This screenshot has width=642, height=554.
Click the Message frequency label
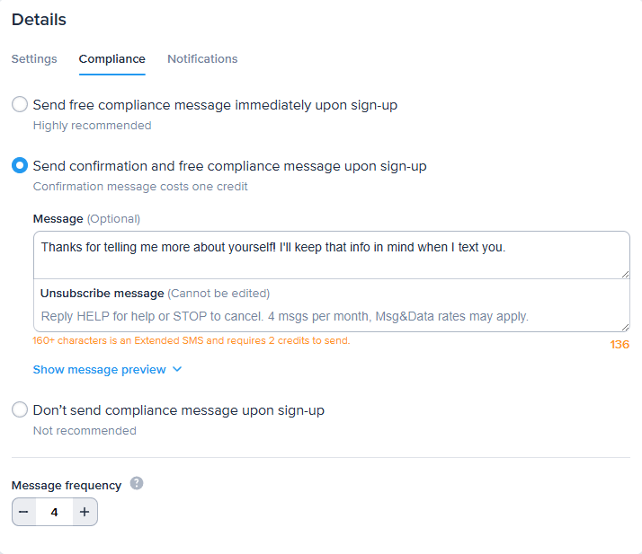(x=67, y=485)
